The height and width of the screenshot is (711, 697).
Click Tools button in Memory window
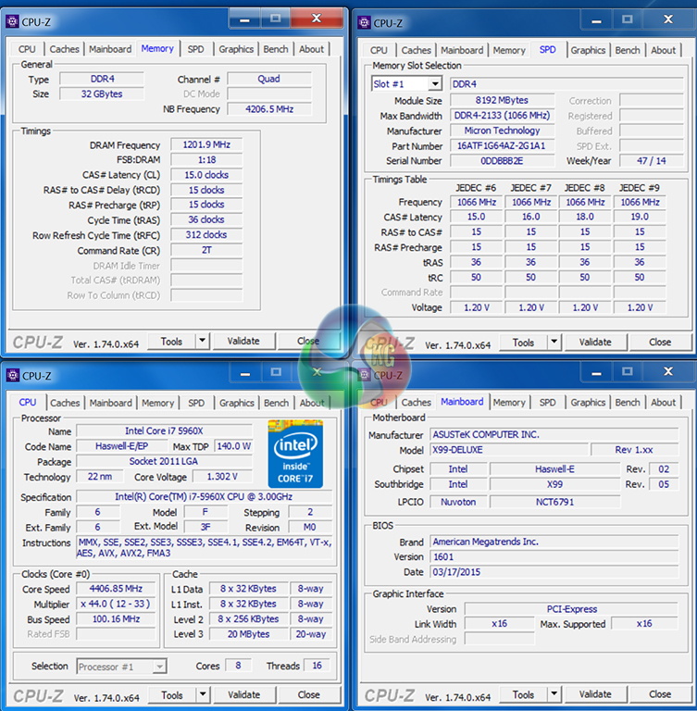click(x=172, y=341)
